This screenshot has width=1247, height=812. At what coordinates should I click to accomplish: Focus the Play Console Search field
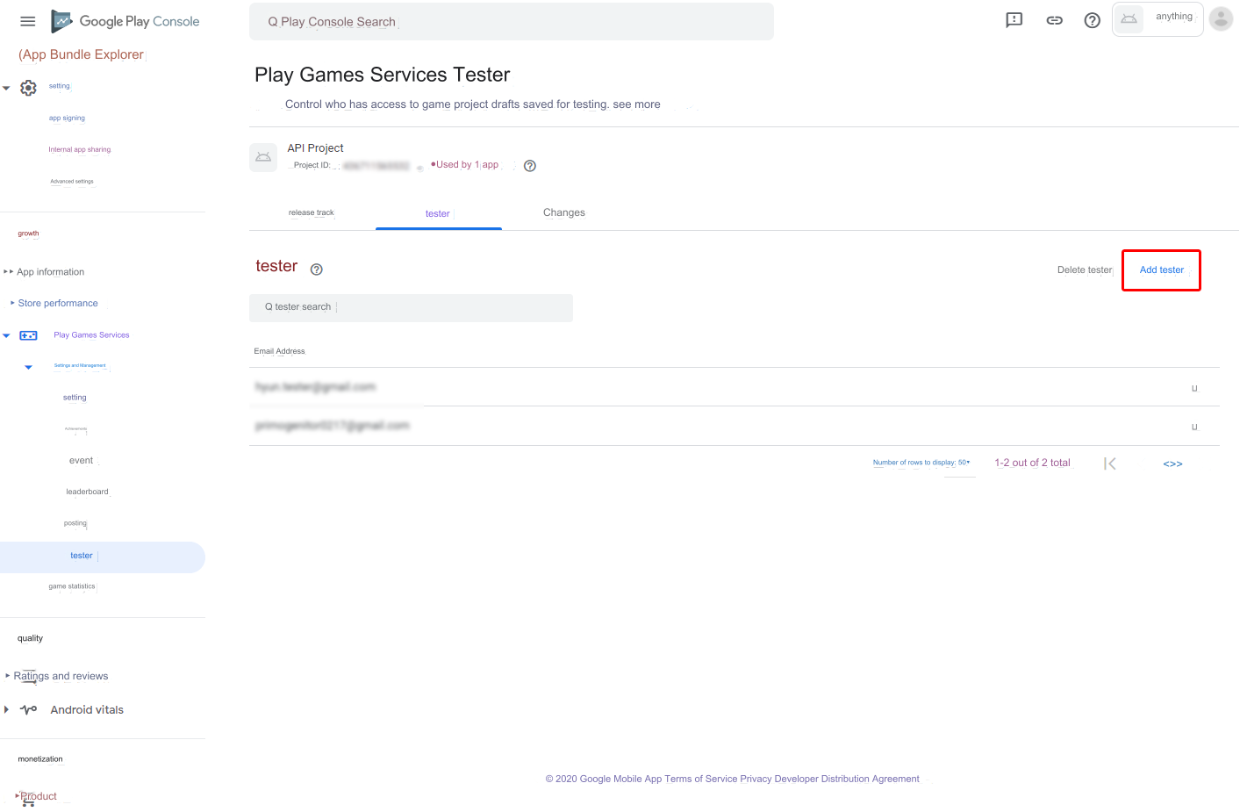pos(512,22)
